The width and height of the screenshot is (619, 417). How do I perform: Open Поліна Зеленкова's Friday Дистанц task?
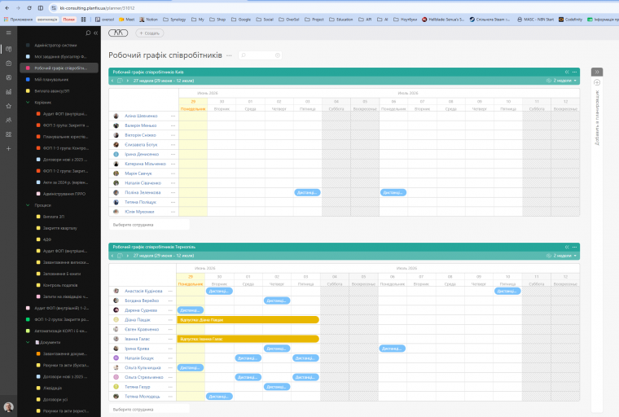click(307, 192)
